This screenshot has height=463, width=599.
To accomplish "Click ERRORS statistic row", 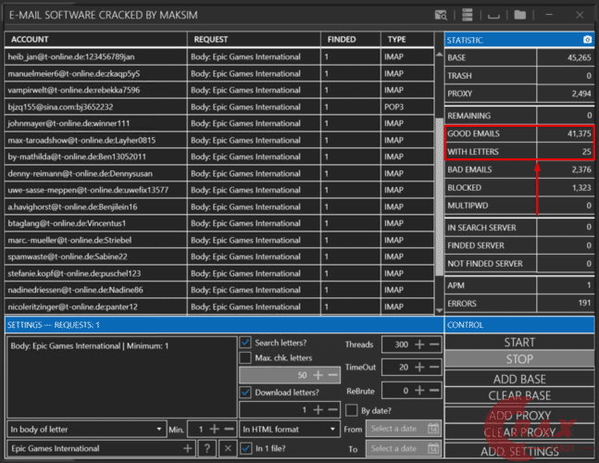I will [x=519, y=304].
